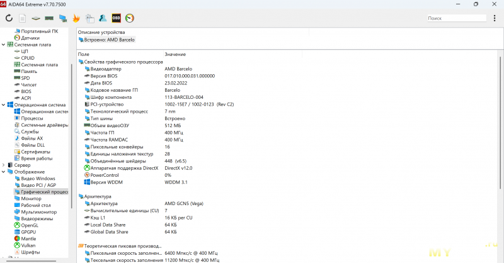Open the monitor diagnostics toolbar icon

coord(62,18)
